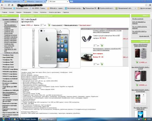Open the Оплата и доставка menu item
Image resolution: width=152 pixels, height=121 pixels.
55,12
